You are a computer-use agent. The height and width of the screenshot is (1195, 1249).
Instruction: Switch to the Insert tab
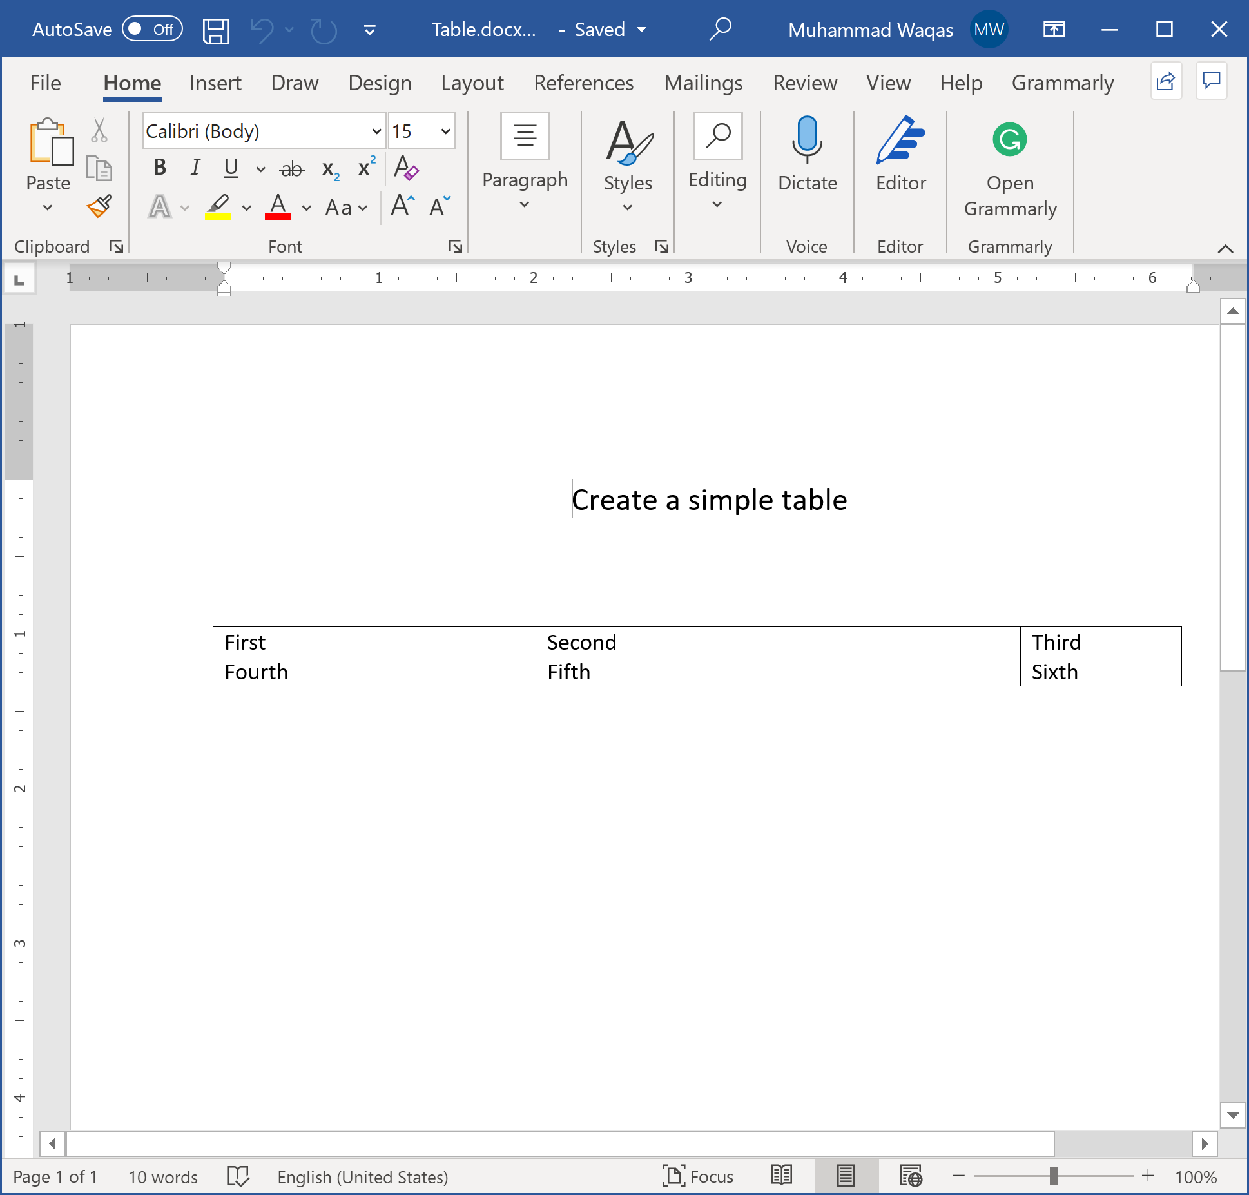pos(215,83)
